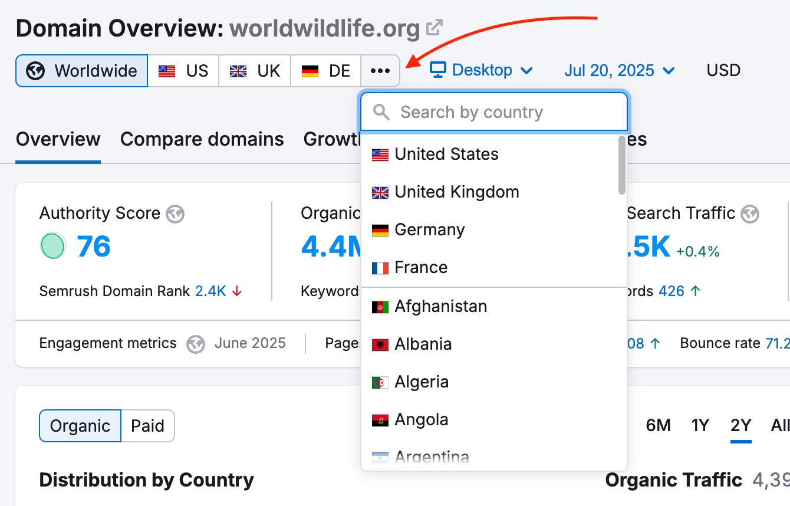Click the Organic traffic 4.4M value

(331, 247)
